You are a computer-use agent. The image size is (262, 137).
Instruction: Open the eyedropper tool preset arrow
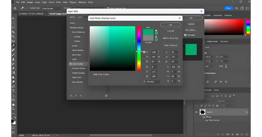26,8
